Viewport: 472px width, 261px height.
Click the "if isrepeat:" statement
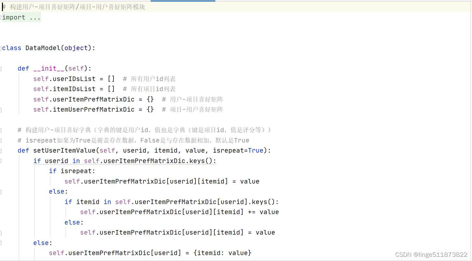click(72, 171)
